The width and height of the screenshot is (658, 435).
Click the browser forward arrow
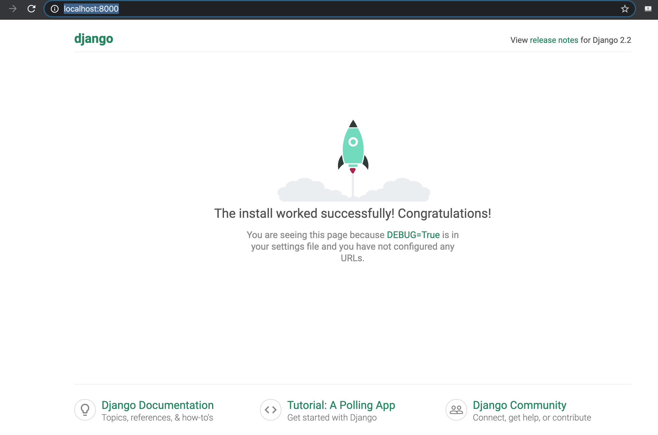point(12,9)
